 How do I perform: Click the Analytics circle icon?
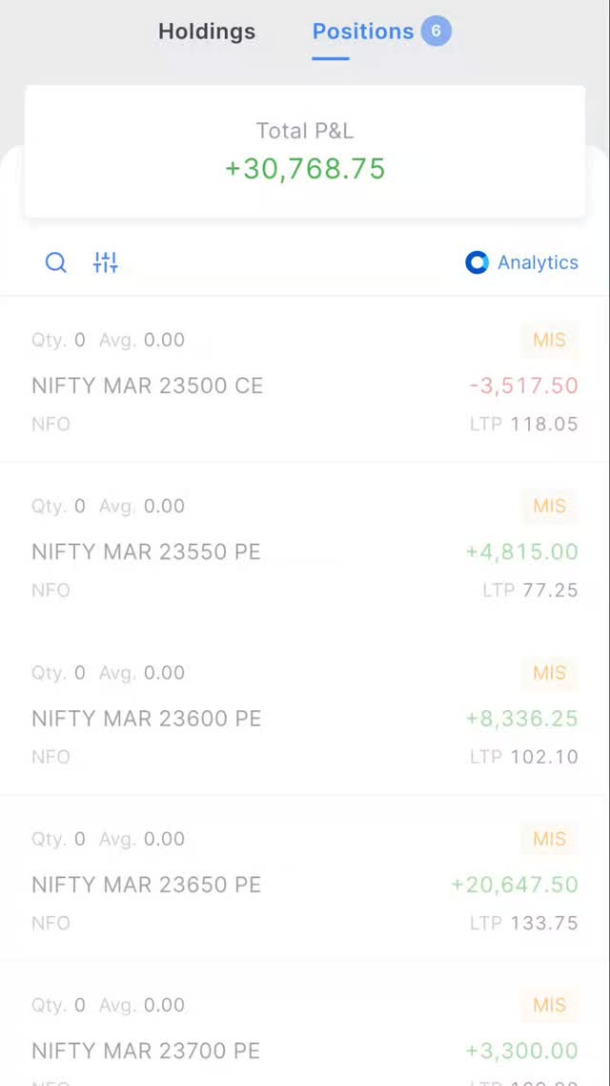pos(477,262)
